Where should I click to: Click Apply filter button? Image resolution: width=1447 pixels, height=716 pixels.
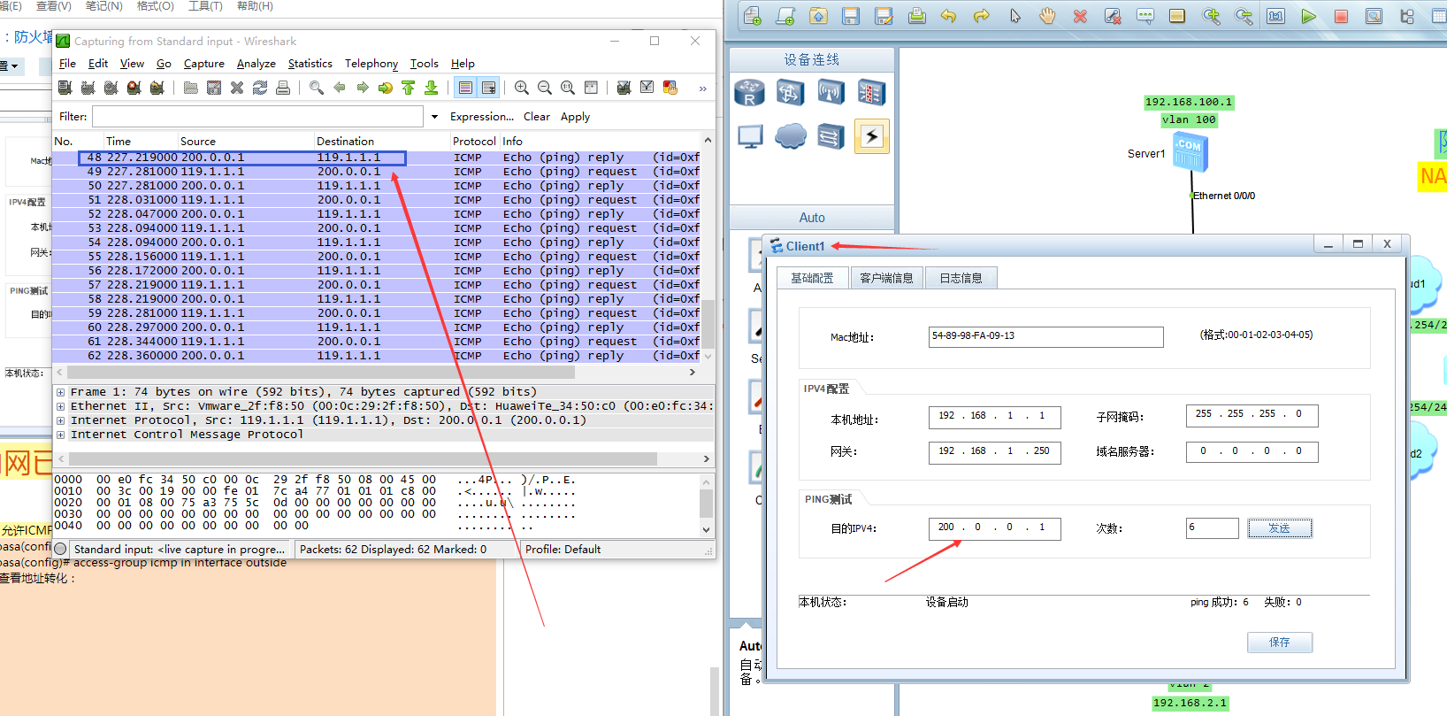tap(575, 117)
